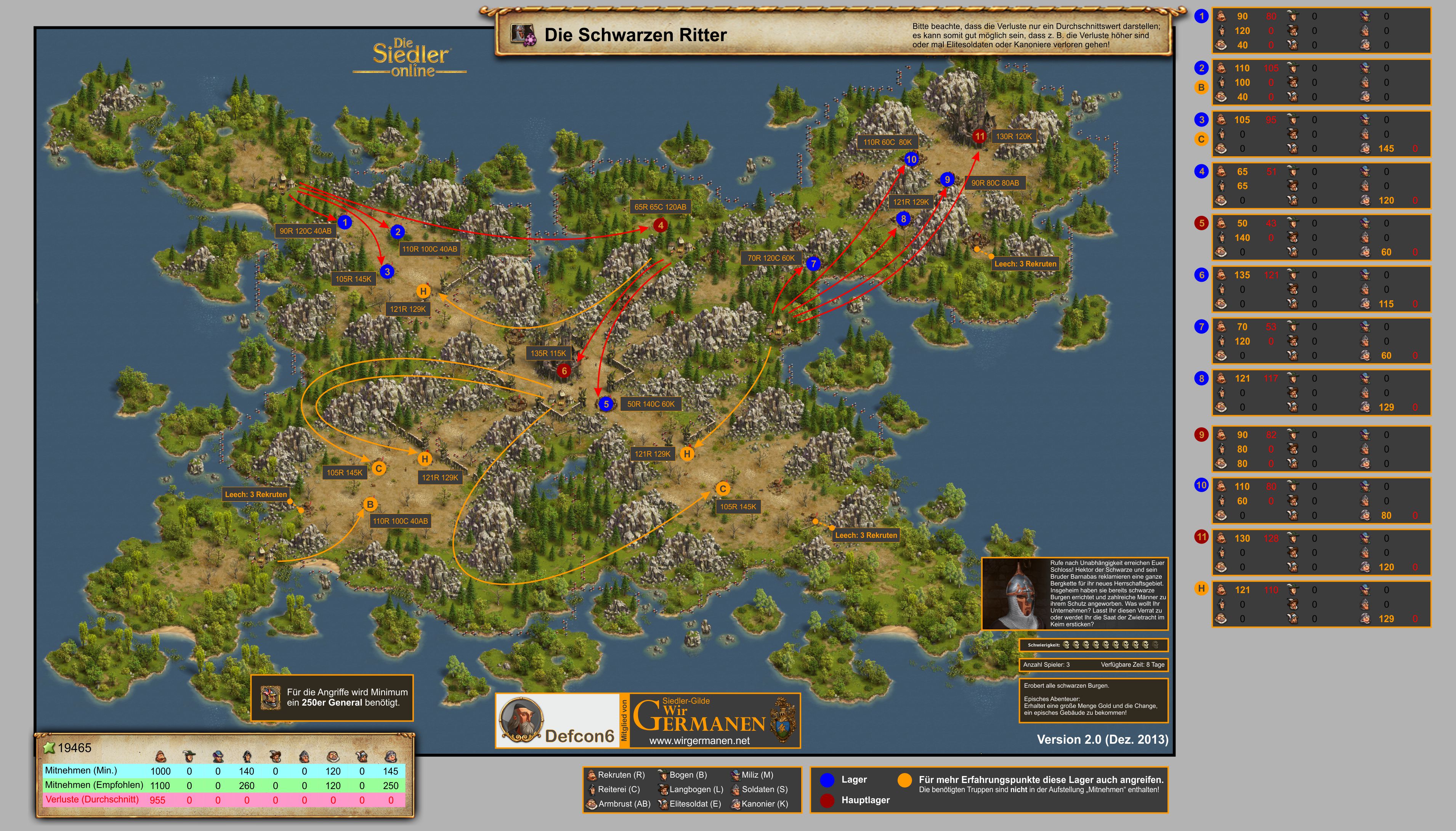Click the green star experience icon next to 19465
1456x831 pixels.
49,748
